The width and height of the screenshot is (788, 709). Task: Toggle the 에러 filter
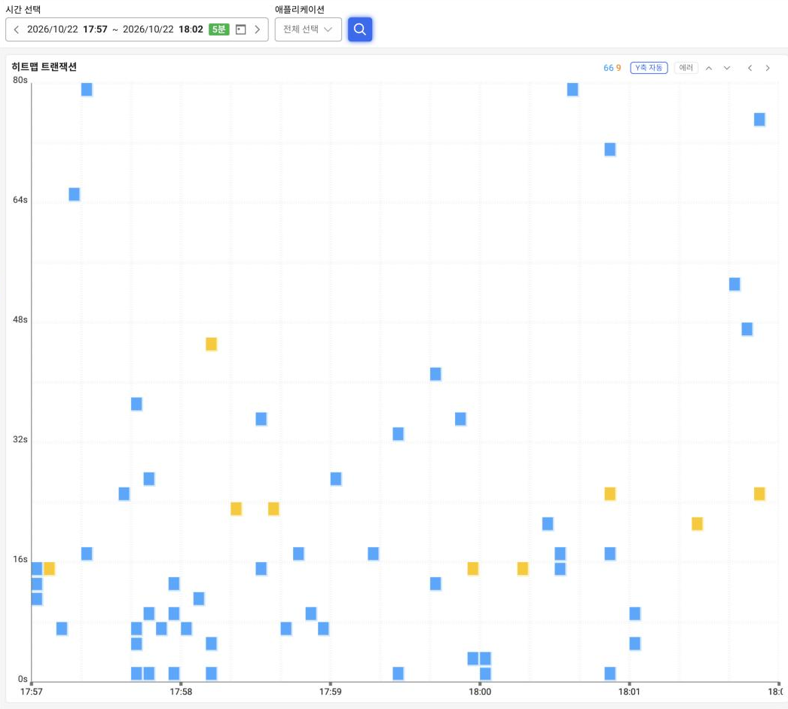tap(686, 68)
